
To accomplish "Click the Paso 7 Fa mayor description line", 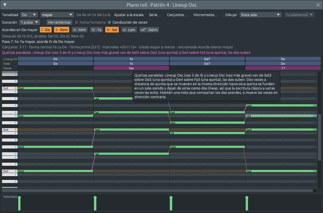I will tap(39, 41).
